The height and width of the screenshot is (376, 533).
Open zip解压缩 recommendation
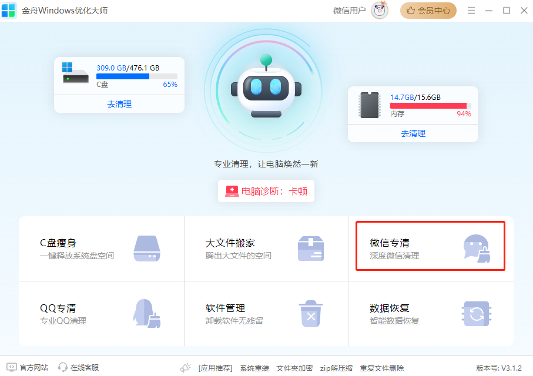coord(336,368)
